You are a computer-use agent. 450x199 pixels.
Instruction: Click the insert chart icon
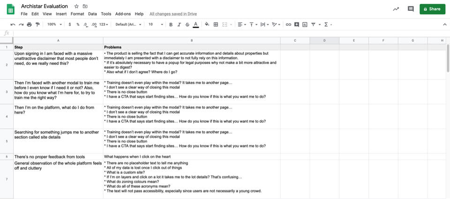(305, 24)
